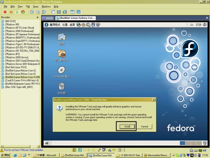Viewport: 210px width, 158px height.
Task: Open the 位置 menu in Fedora panel
Action: click(x=65, y=25)
